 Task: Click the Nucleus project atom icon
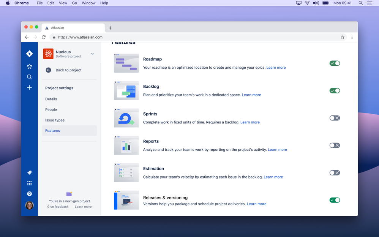click(48, 54)
